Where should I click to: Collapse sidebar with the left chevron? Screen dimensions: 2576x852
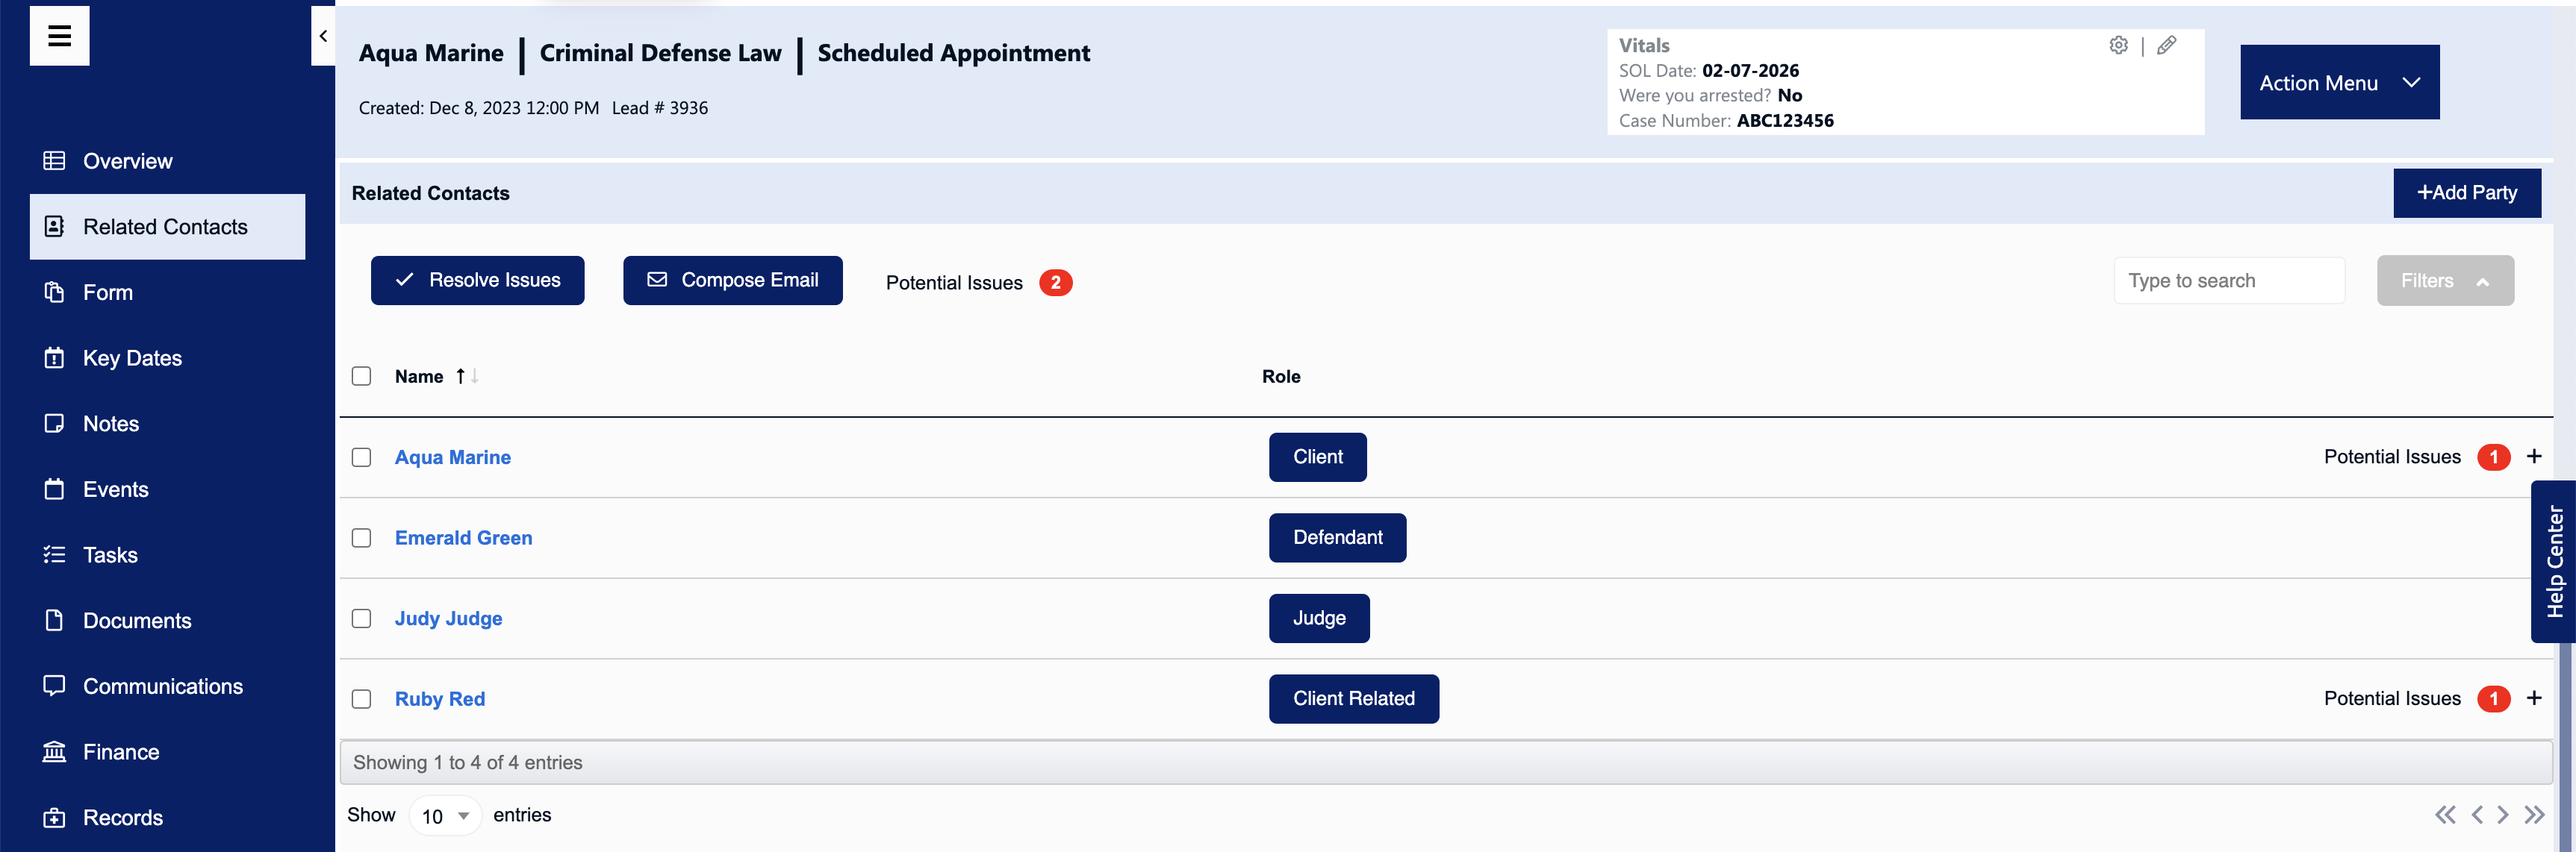(x=323, y=36)
